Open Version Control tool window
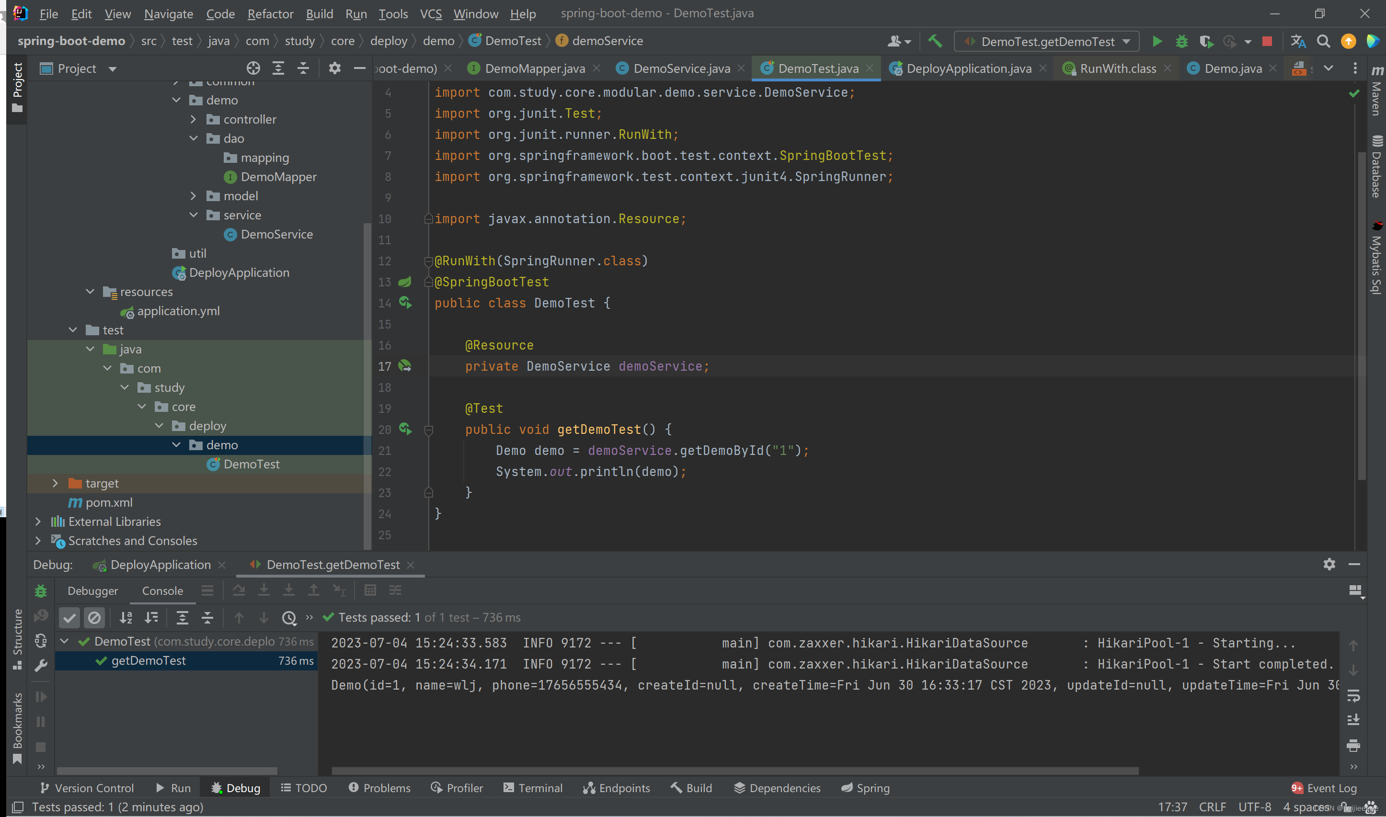1386x817 pixels. 86,788
